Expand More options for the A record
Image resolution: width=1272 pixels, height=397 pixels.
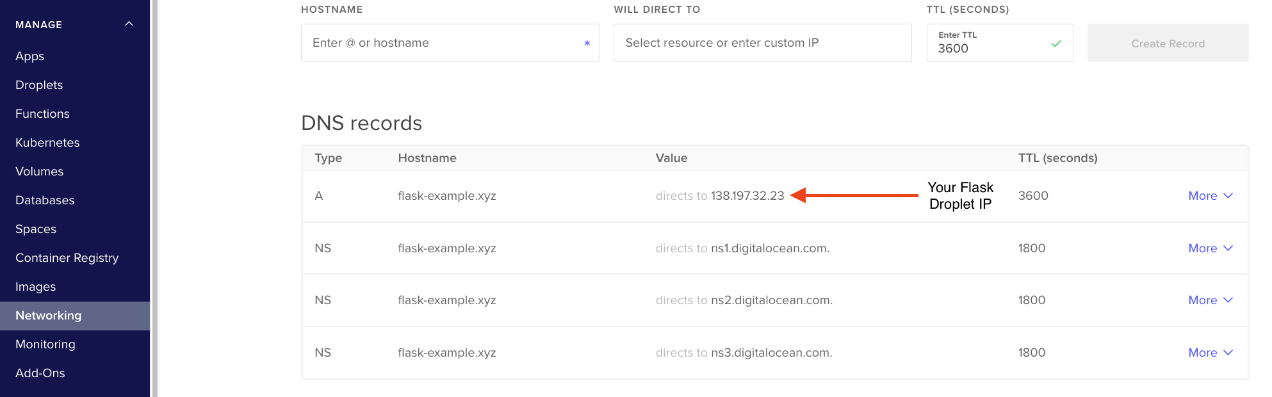(1210, 196)
